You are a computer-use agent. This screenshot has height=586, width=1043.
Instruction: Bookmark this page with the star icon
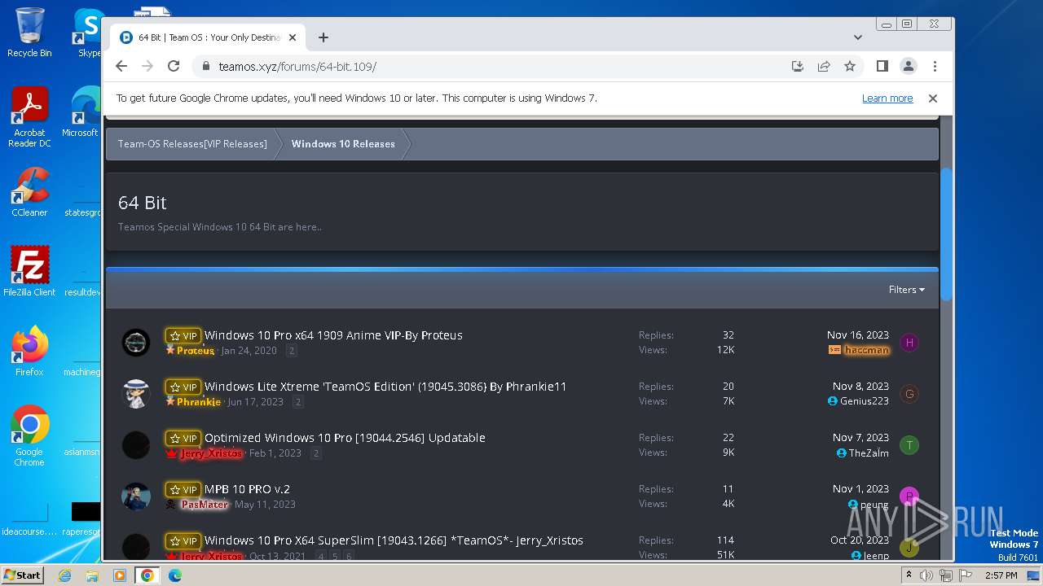(x=850, y=66)
